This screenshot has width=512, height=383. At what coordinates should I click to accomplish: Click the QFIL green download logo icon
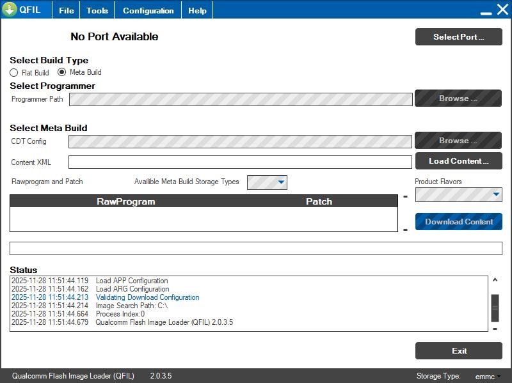(x=10, y=9)
